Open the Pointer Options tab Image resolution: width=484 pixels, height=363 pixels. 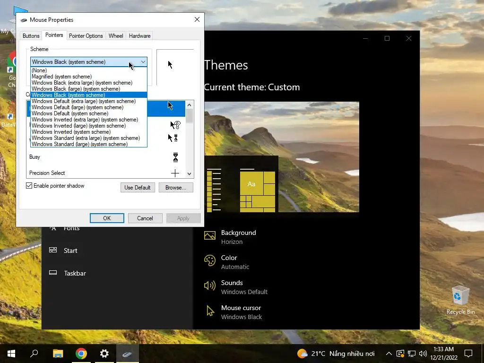pos(86,36)
